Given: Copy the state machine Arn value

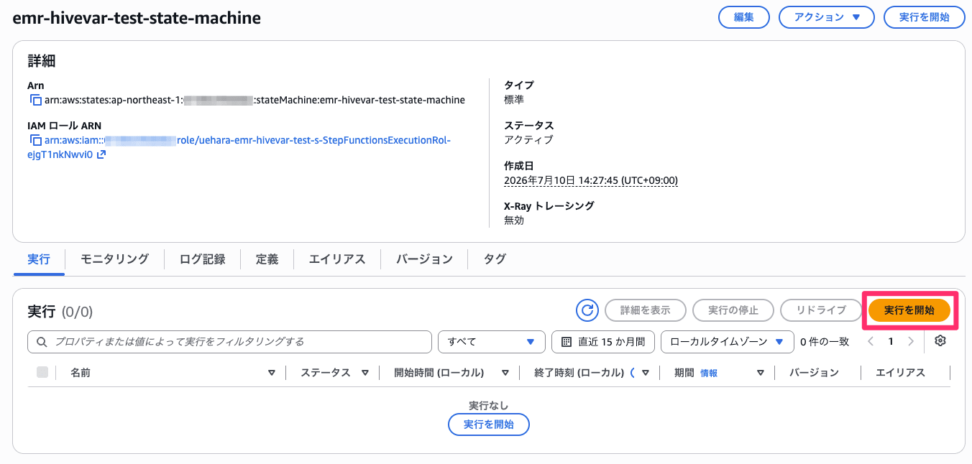Looking at the screenshot, I should pos(35,100).
